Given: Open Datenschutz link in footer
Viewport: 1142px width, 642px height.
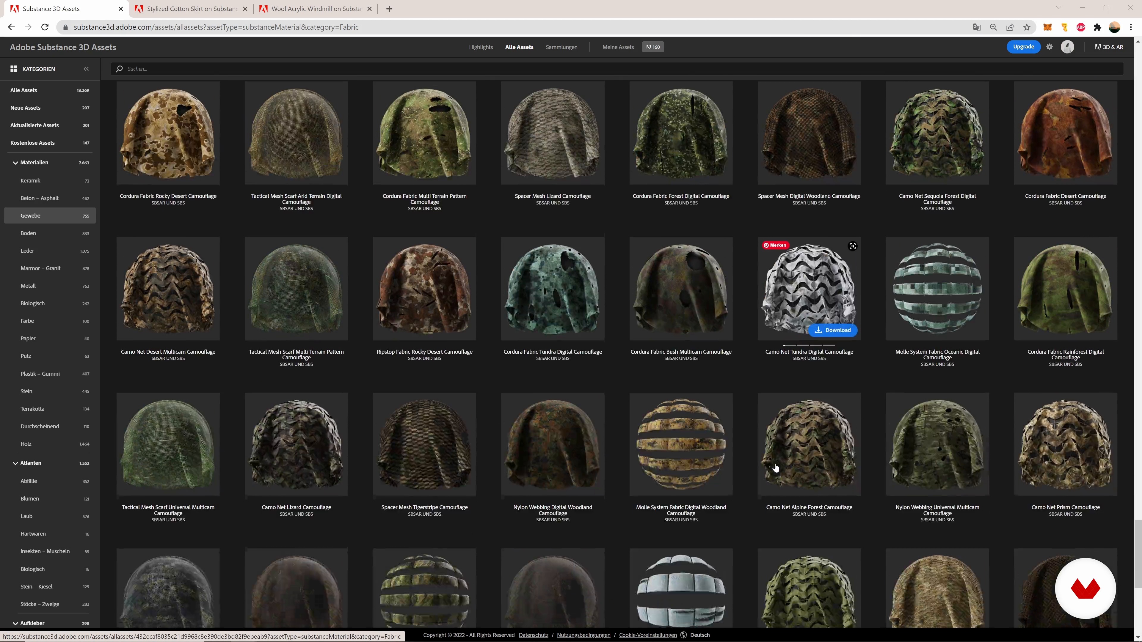Looking at the screenshot, I should (x=533, y=635).
